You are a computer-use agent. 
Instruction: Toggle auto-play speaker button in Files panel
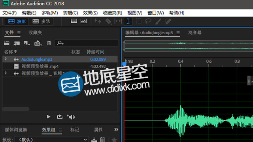click(71, 117)
